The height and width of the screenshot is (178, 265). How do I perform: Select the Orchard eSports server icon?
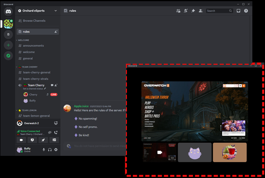pyautogui.click(x=8, y=24)
